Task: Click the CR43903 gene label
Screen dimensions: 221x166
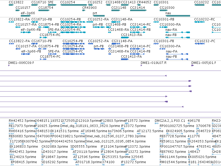Action: point(90,7)
